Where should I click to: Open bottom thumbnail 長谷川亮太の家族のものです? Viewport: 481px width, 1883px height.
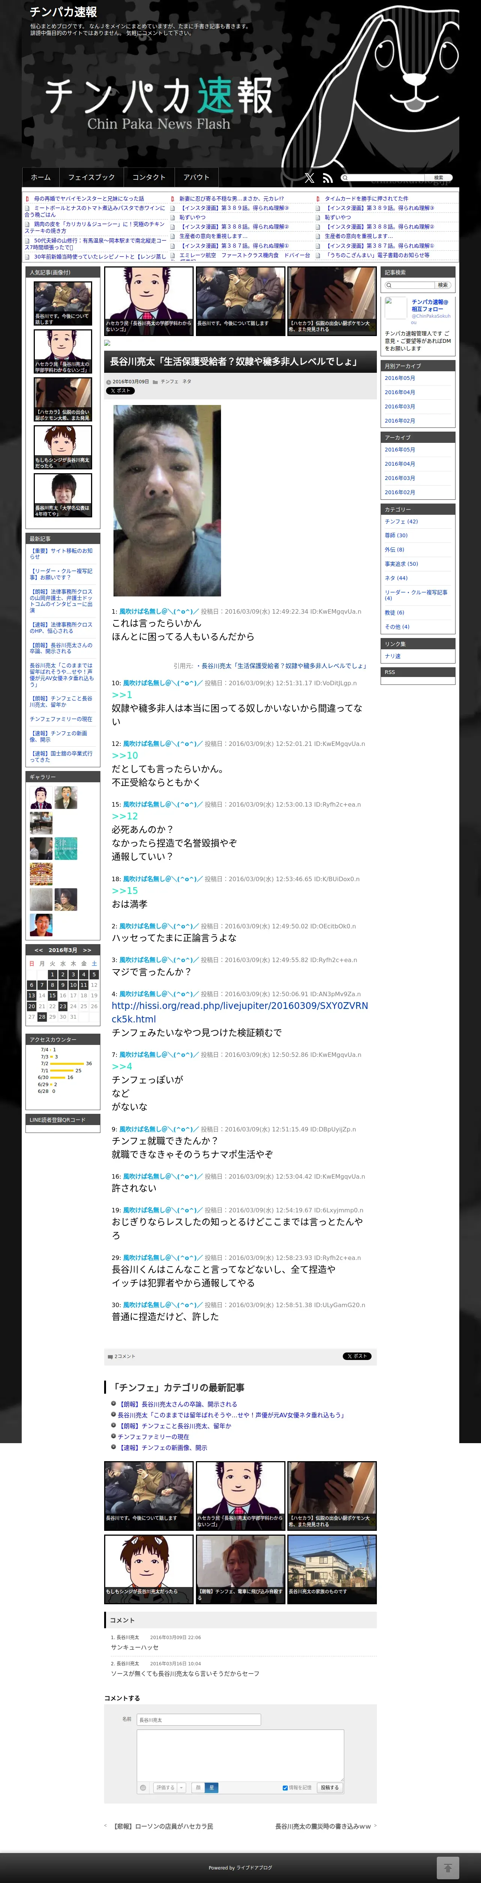(332, 1569)
